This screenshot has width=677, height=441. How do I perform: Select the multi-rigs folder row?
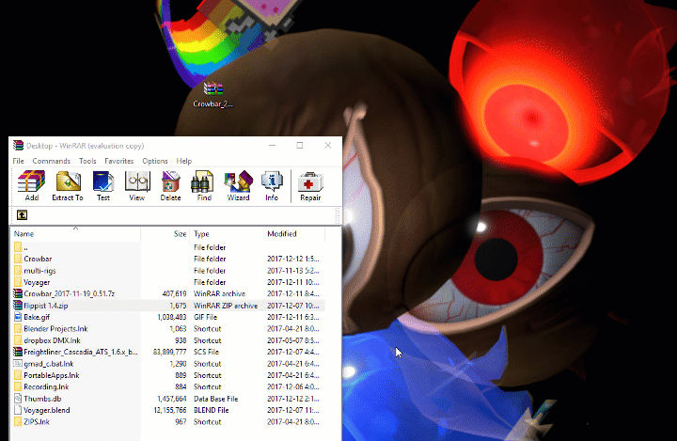pos(167,271)
